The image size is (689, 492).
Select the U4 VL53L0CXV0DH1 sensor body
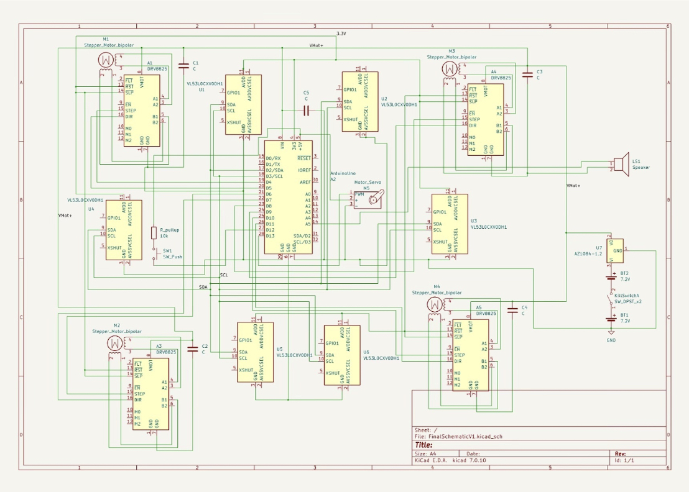pyautogui.click(x=123, y=230)
